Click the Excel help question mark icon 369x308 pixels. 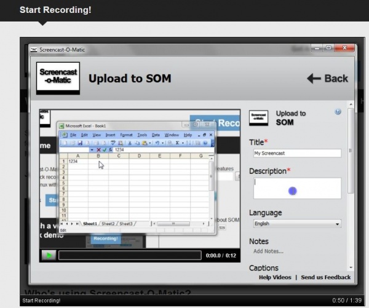[x=205, y=143]
